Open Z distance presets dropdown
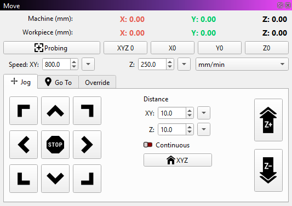 coord(204,129)
